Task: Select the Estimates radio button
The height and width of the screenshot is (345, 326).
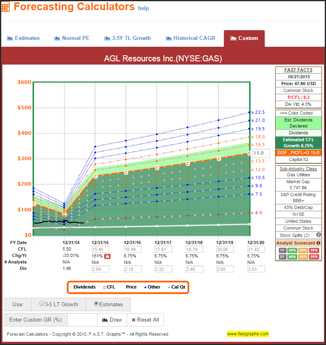Action: point(96,304)
